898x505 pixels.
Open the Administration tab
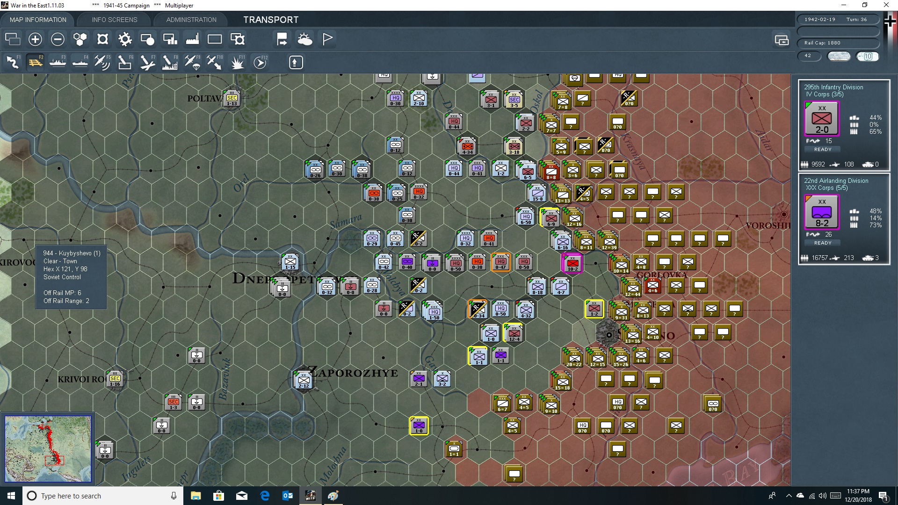tap(191, 20)
